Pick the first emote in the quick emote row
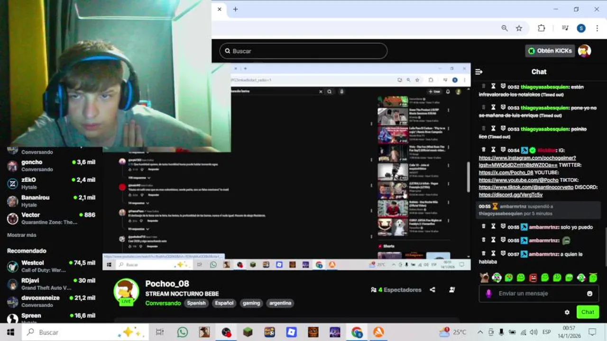 (484, 278)
